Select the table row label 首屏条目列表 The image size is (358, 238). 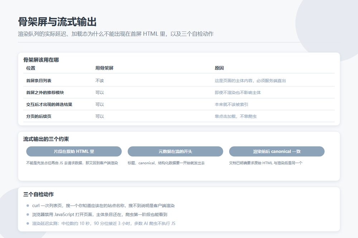click(x=39, y=81)
